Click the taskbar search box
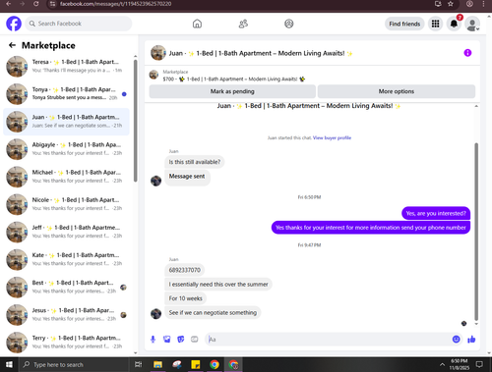Screen dimensions: 492x372 click(x=73, y=364)
